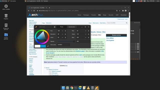
Task: Increase the Green value with plus
Action: 88,34
